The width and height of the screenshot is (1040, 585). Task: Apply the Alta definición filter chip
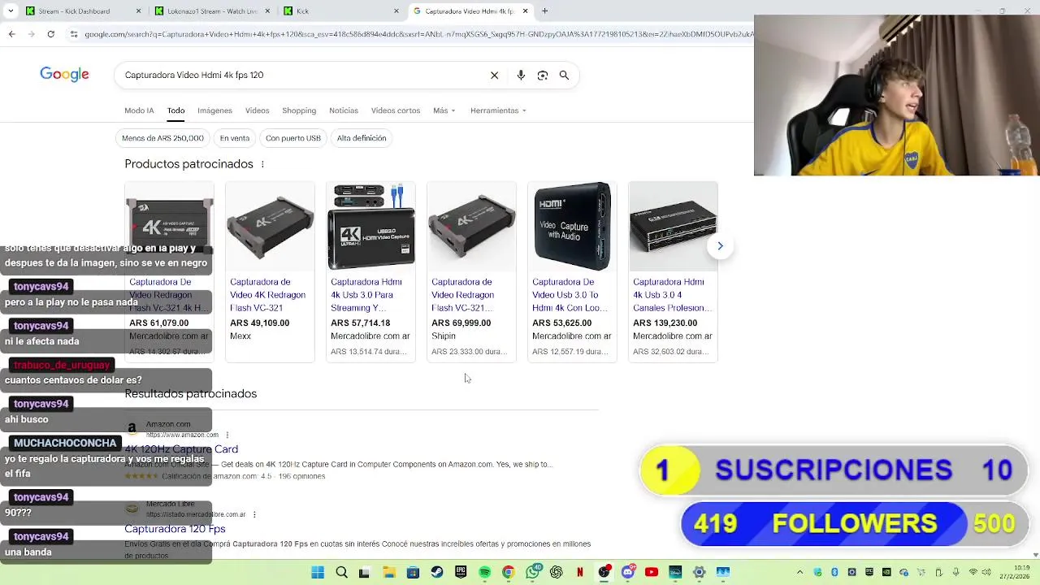pos(362,138)
